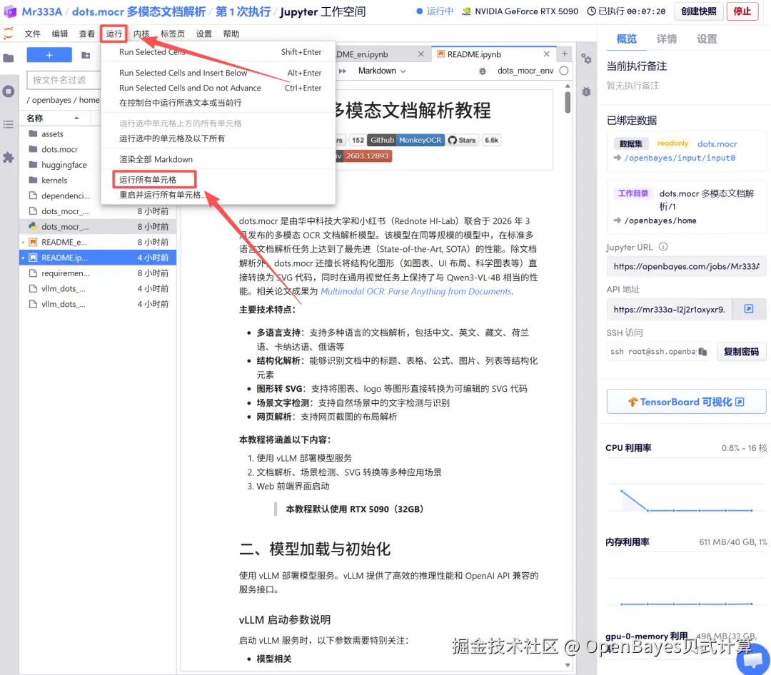Select the README.ip... notebook file row
The image size is (771, 675).
pos(97,258)
